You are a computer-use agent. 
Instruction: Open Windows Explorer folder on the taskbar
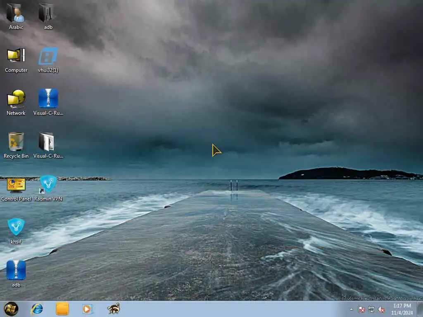(x=62, y=309)
